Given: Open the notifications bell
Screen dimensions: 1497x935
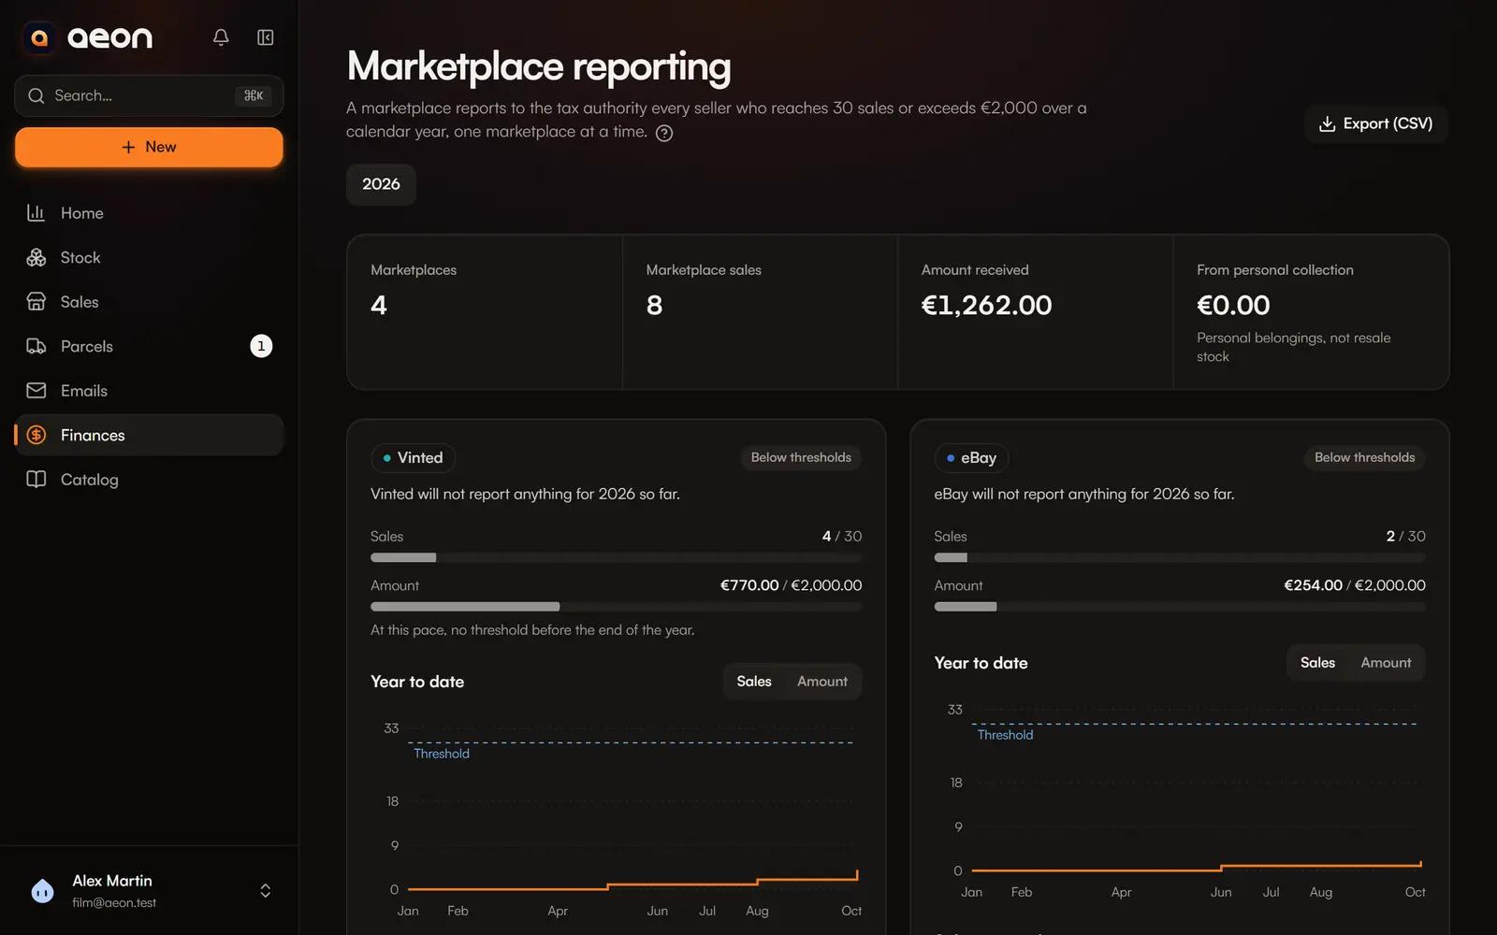Looking at the screenshot, I should click(x=221, y=37).
